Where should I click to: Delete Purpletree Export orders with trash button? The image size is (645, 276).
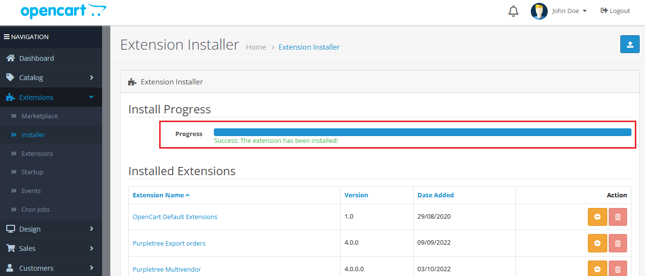(618, 243)
